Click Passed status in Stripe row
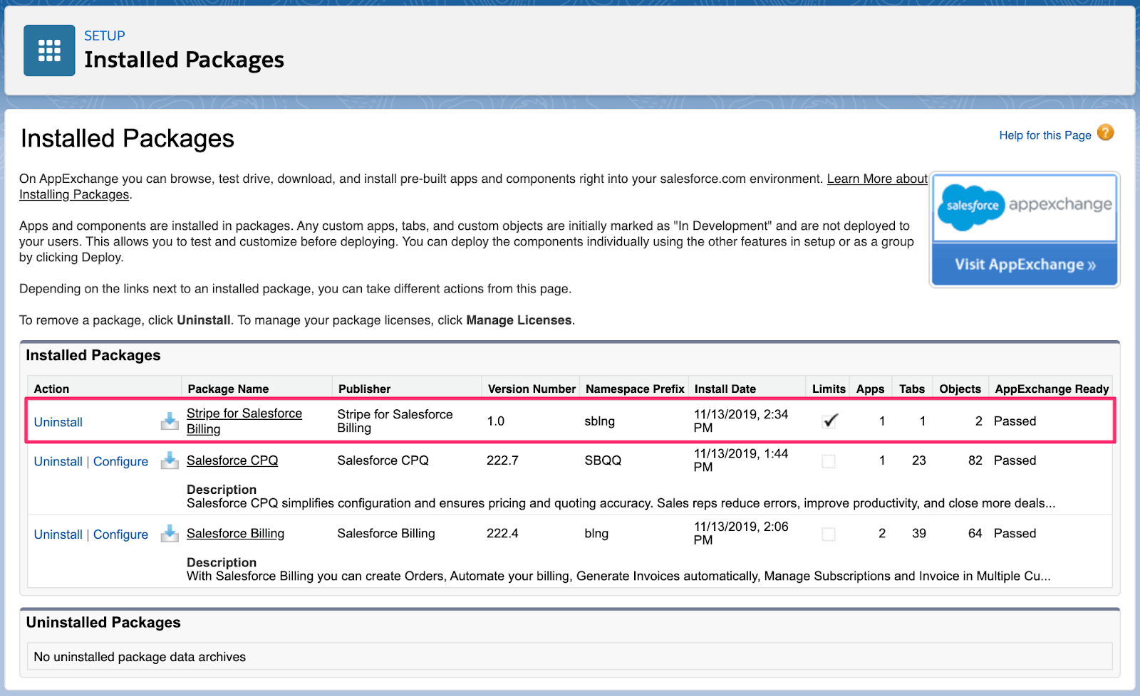This screenshot has height=696, width=1140. click(1015, 421)
